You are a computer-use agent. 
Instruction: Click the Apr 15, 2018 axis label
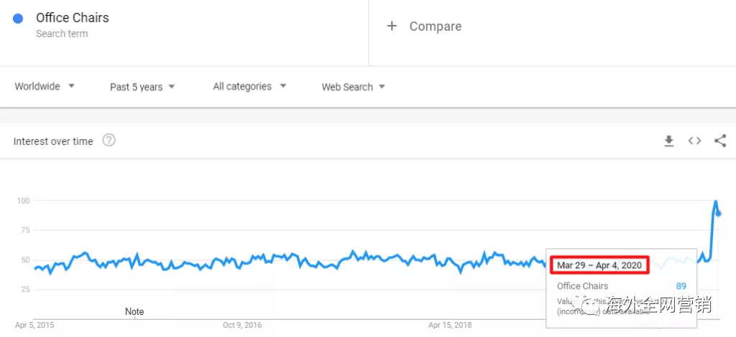450,325
